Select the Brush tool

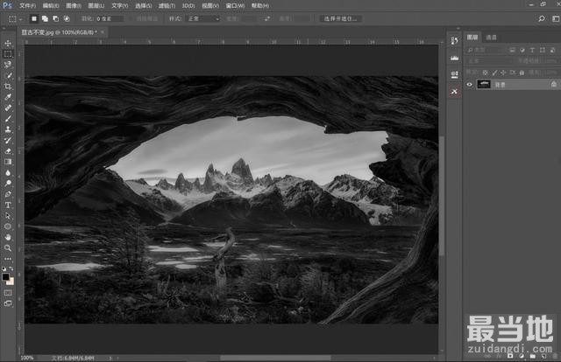(x=8, y=118)
